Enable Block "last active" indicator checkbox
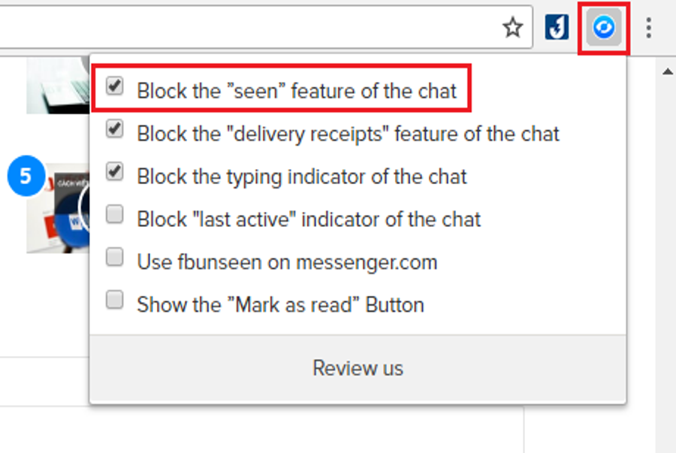Screen dimensions: 676x453 pos(115,214)
